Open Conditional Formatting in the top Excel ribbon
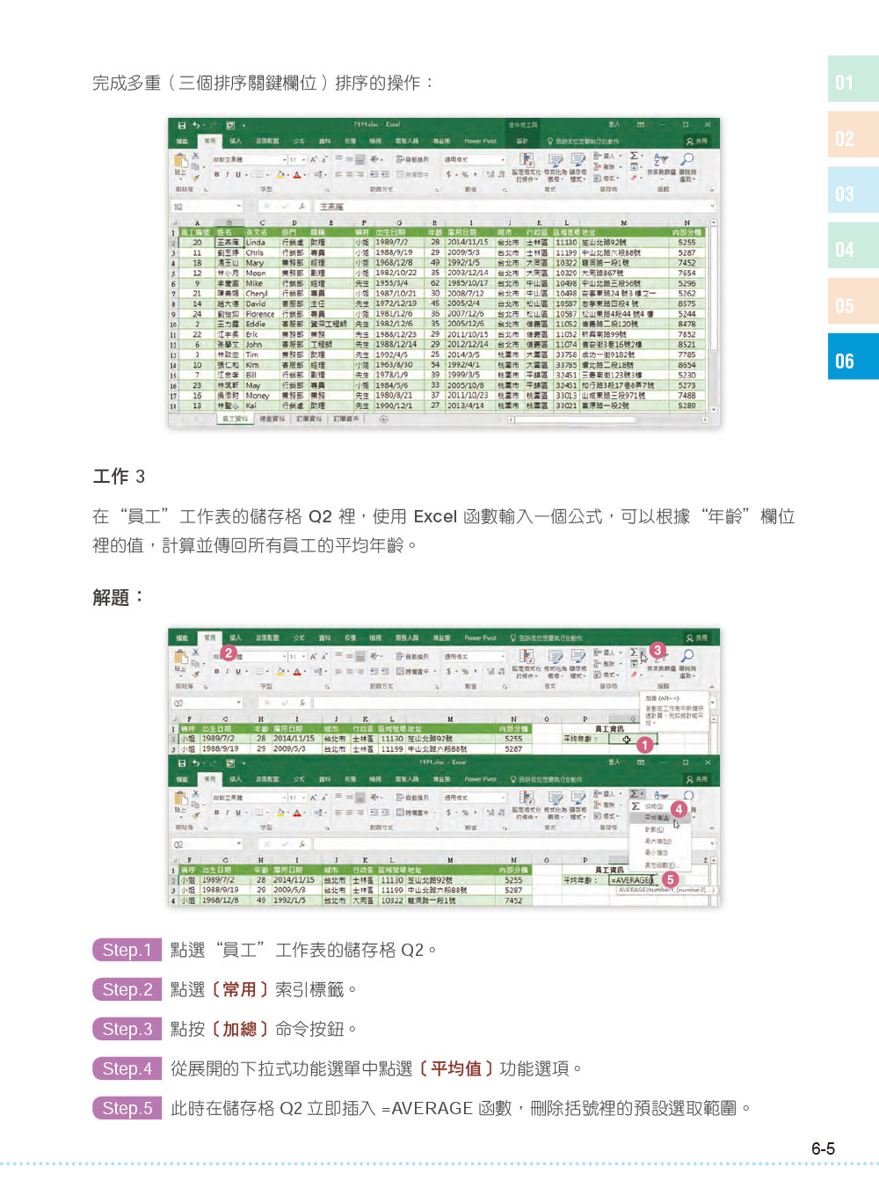The width and height of the screenshot is (879, 1203). tap(526, 163)
